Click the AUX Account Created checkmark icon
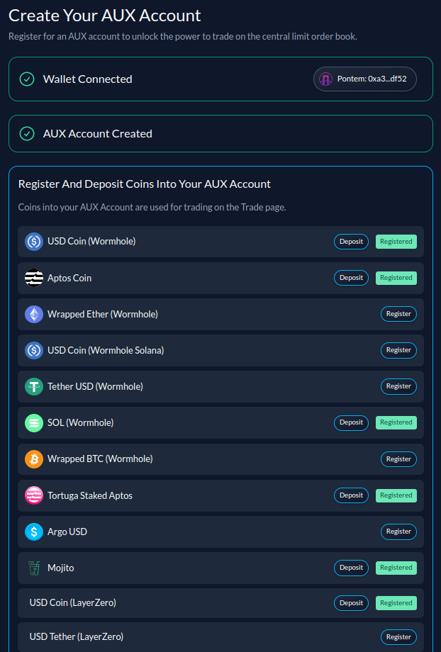 [x=27, y=134]
